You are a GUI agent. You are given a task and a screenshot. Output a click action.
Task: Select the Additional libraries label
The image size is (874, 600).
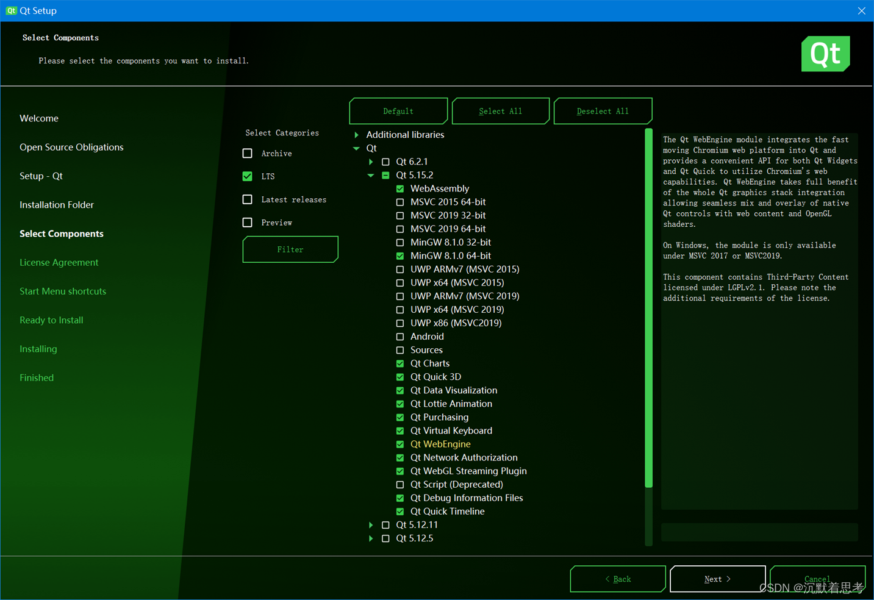pyautogui.click(x=405, y=135)
